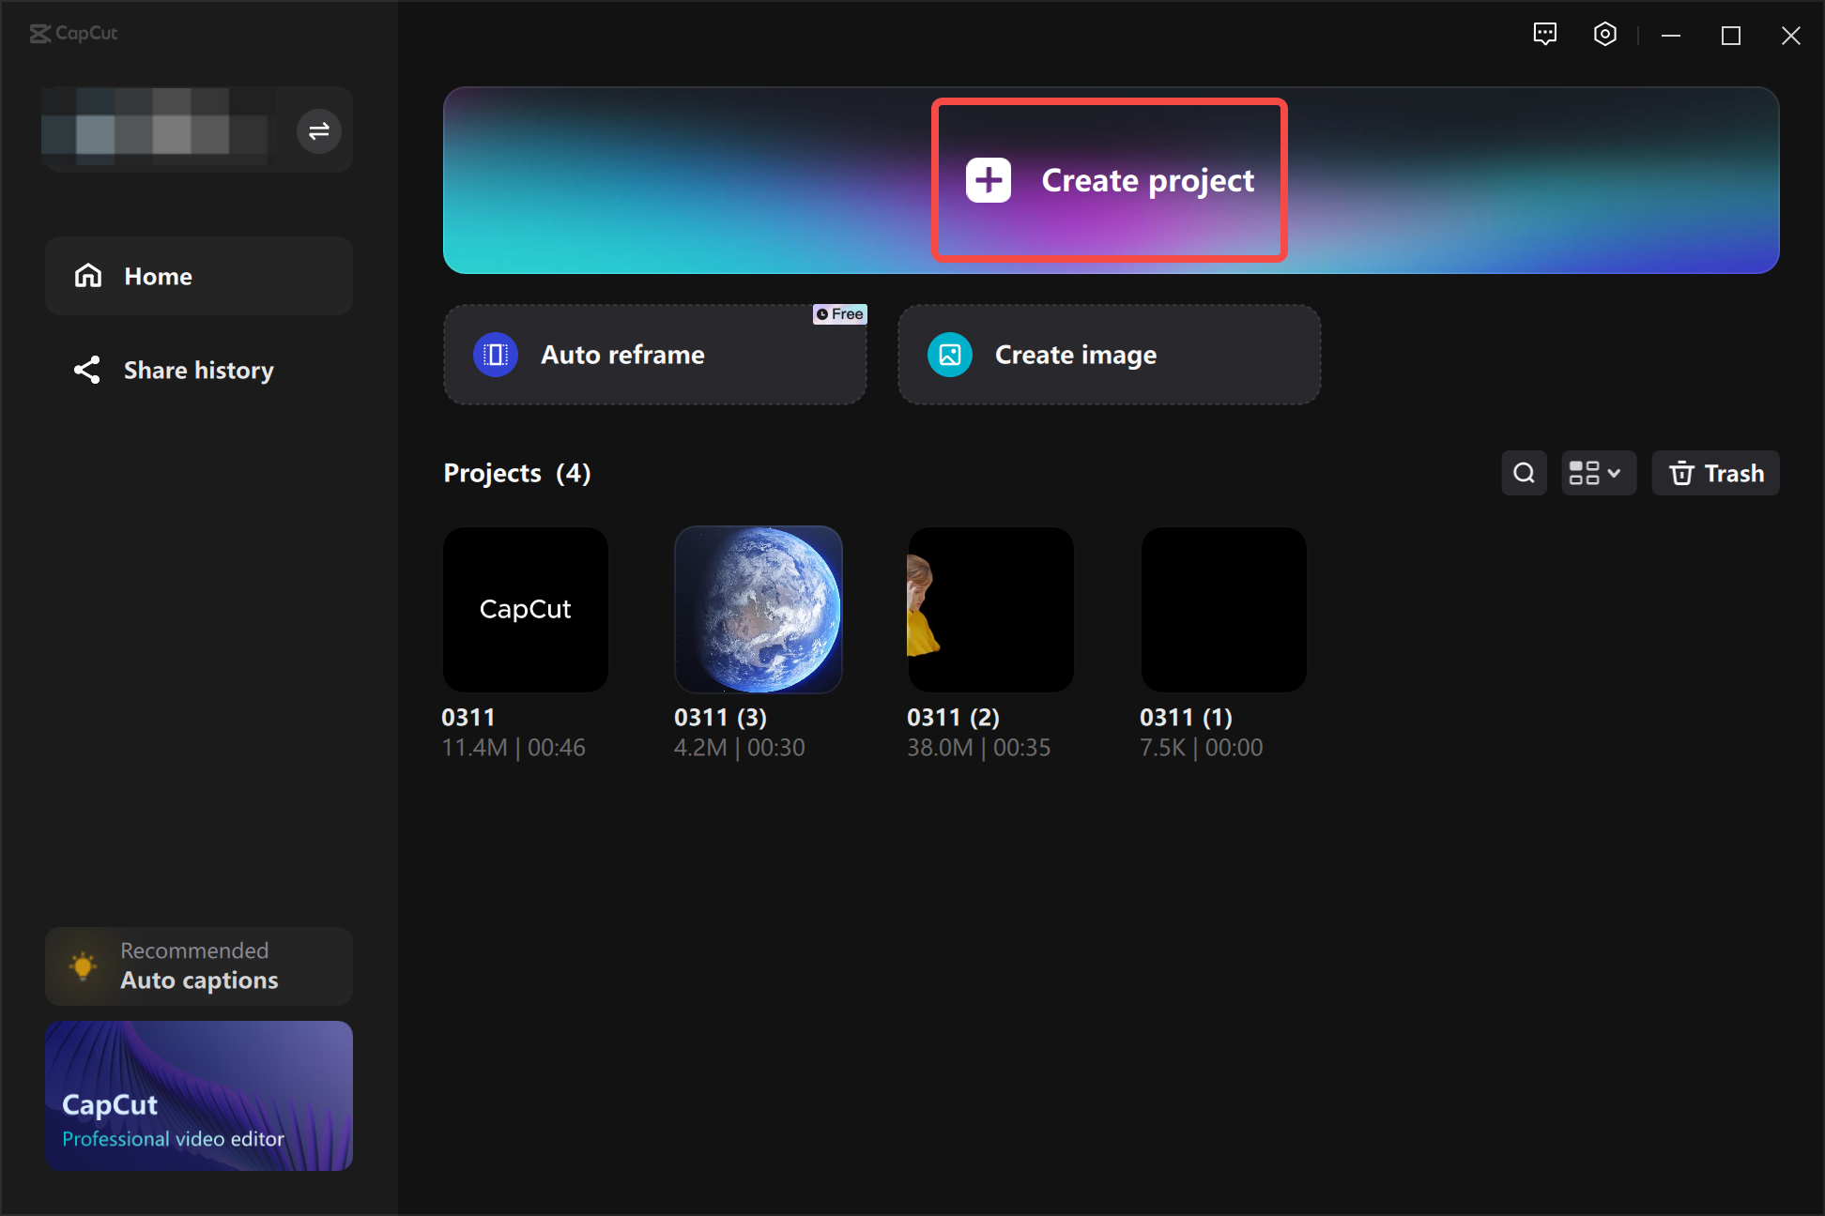Click the 'Projects (4)' heading
The height and width of the screenshot is (1216, 1825).
[x=517, y=473]
